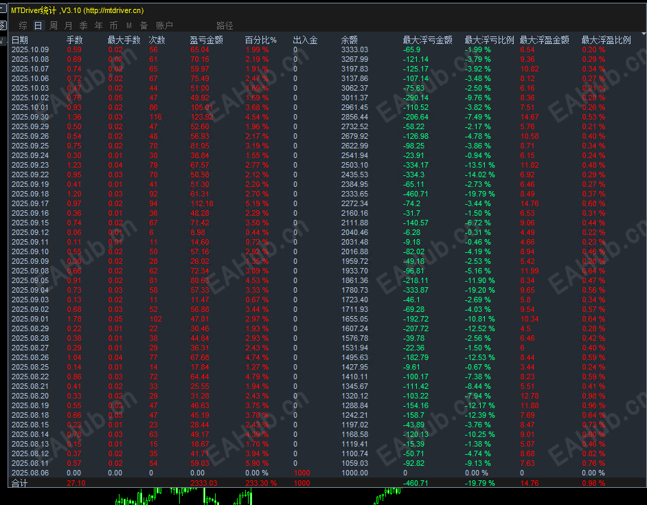Open currency (币) statistics view
This screenshot has height=505, width=647.
tap(113, 25)
